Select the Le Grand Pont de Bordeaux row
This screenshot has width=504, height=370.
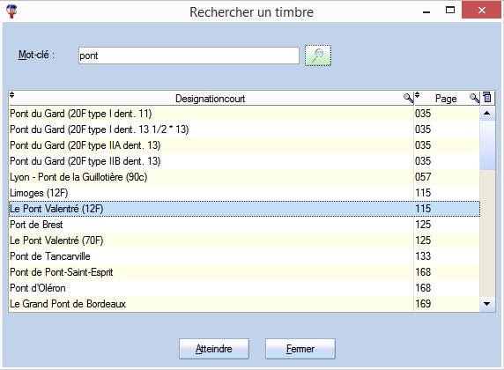pyautogui.click(x=244, y=304)
